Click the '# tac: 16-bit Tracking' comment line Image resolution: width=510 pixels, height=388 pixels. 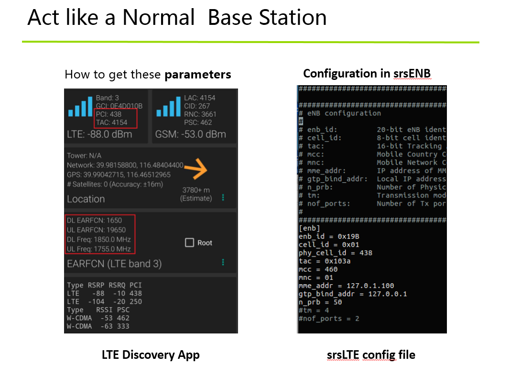(372, 146)
